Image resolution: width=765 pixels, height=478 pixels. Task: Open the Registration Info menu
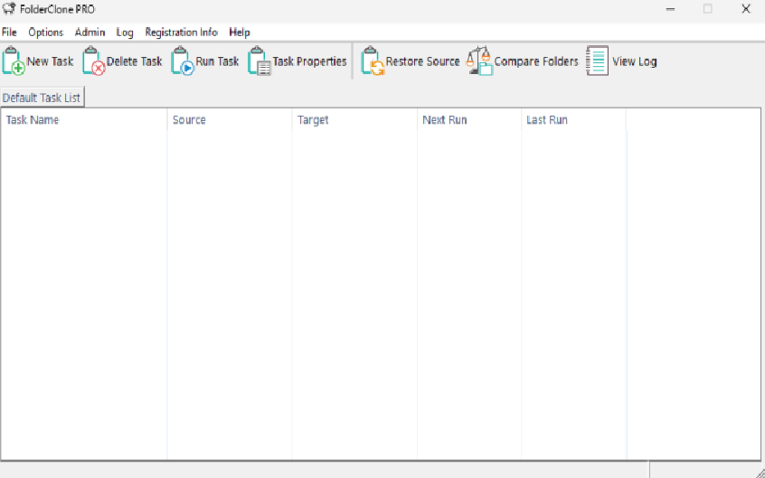click(x=181, y=33)
